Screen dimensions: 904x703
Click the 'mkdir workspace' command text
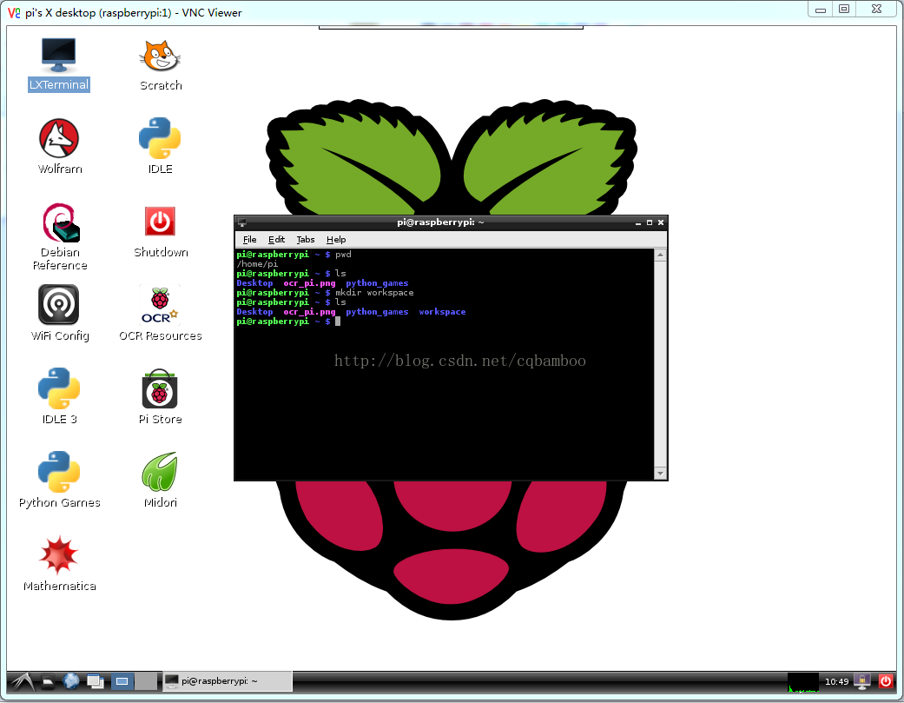tap(374, 292)
